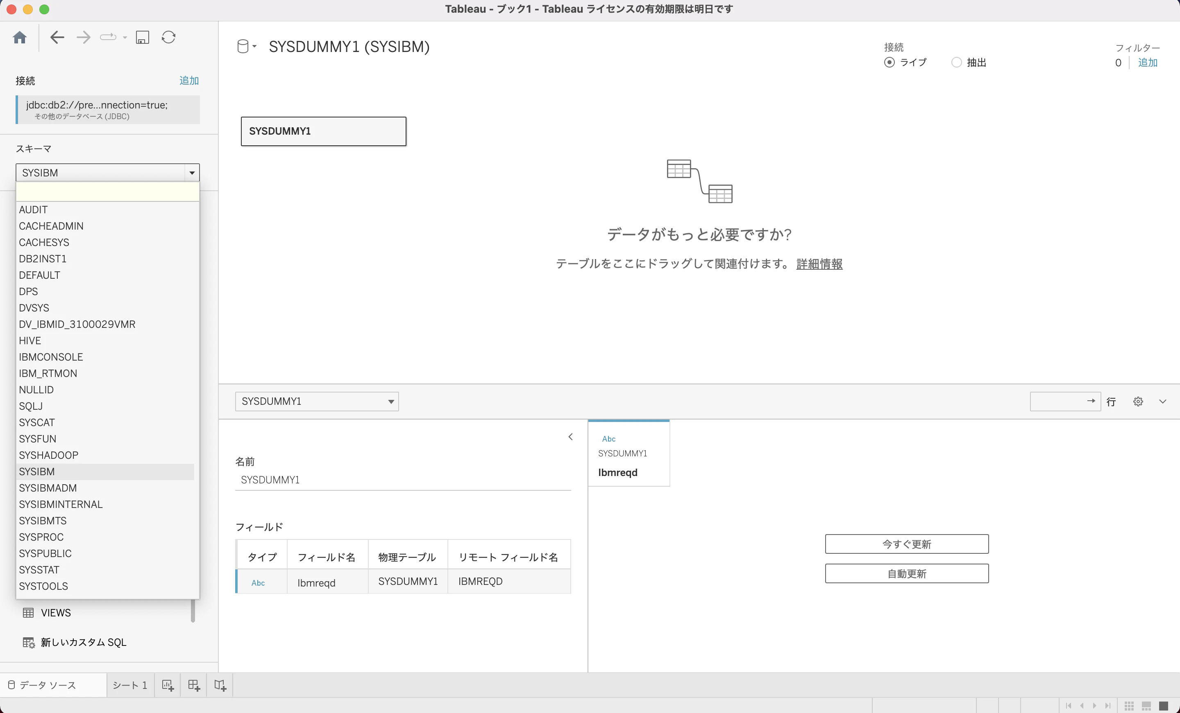Add a new worksheet icon
Viewport: 1180px width, 713px height.
(x=168, y=685)
